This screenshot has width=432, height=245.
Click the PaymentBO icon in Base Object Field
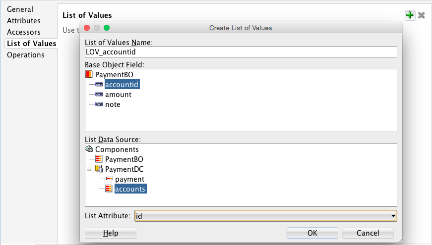(89, 75)
